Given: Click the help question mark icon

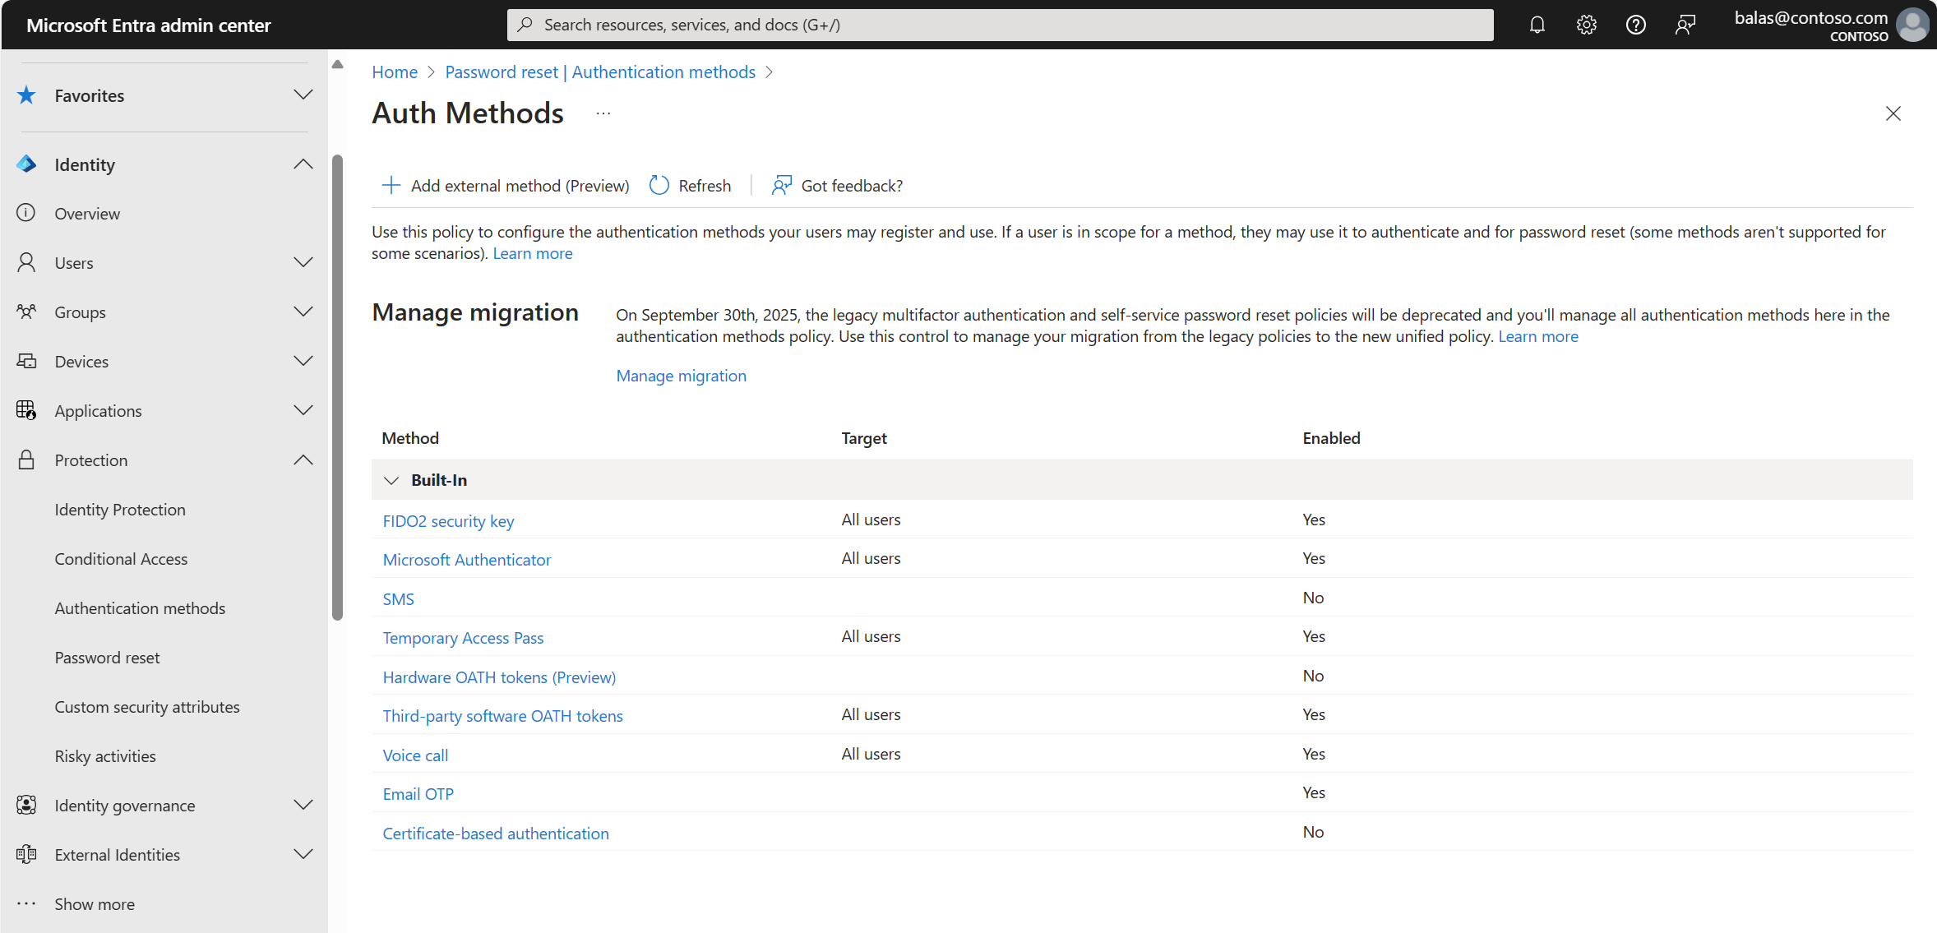Looking at the screenshot, I should pyautogui.click(x=1637, y=25).
